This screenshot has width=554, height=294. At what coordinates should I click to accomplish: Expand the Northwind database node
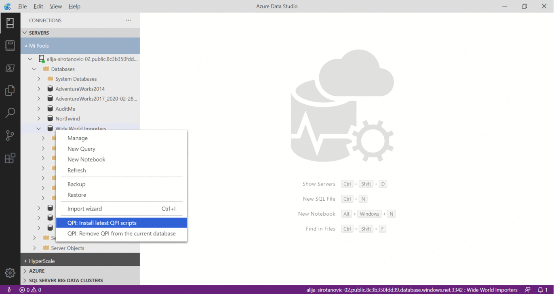[39, 118]
